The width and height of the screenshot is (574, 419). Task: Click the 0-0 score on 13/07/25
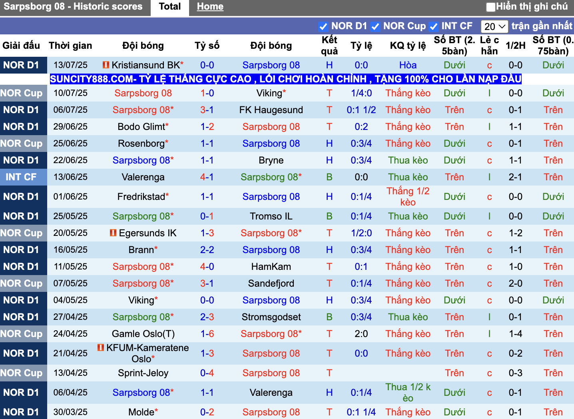(x=207, y=65)
